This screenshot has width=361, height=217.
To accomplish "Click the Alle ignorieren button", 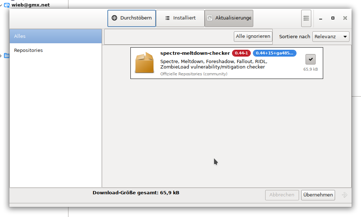I will [253, 36].
